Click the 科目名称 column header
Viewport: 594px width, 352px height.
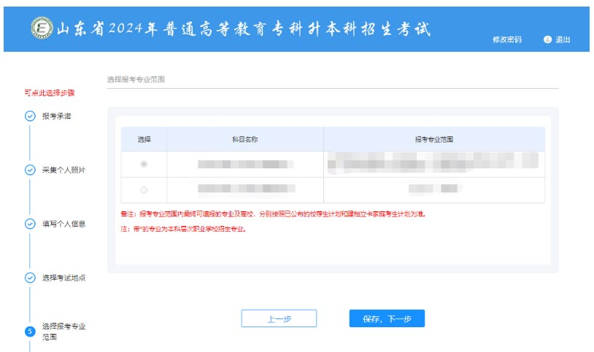point(245,138)
